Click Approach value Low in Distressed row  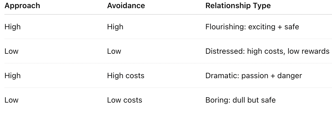pos(11,51)
